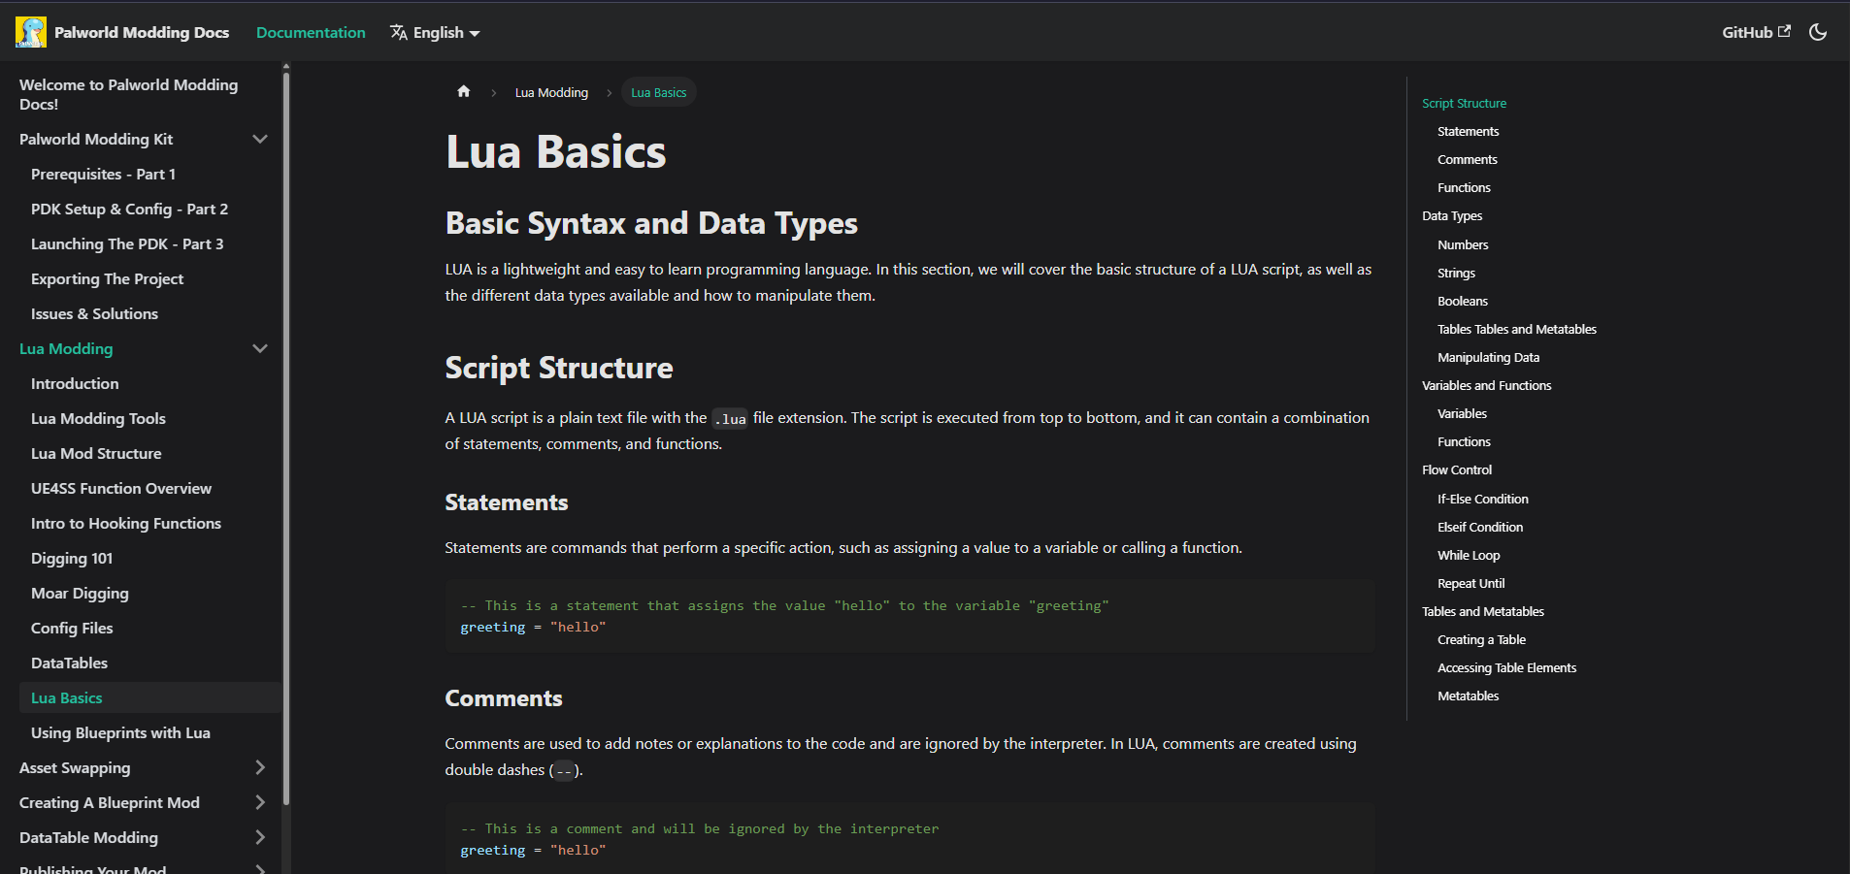Image resolution: width=1850 pixels, height=874 pixels.
Task: Open Lua Mod Structure page
Action: click(96, 453)
